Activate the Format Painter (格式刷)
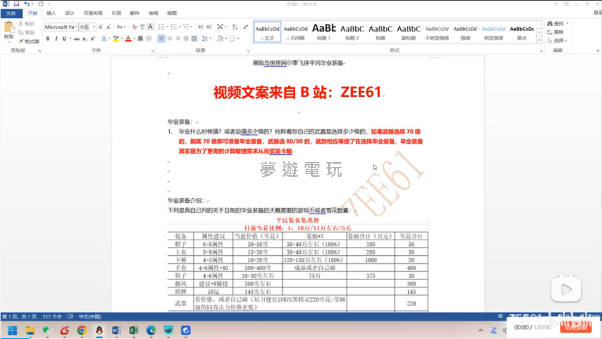Viewport: 602px width, 339px height. coord(29,41)
